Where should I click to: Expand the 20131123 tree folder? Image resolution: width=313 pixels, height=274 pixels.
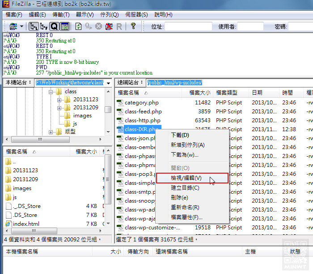[x=59, y=100]
